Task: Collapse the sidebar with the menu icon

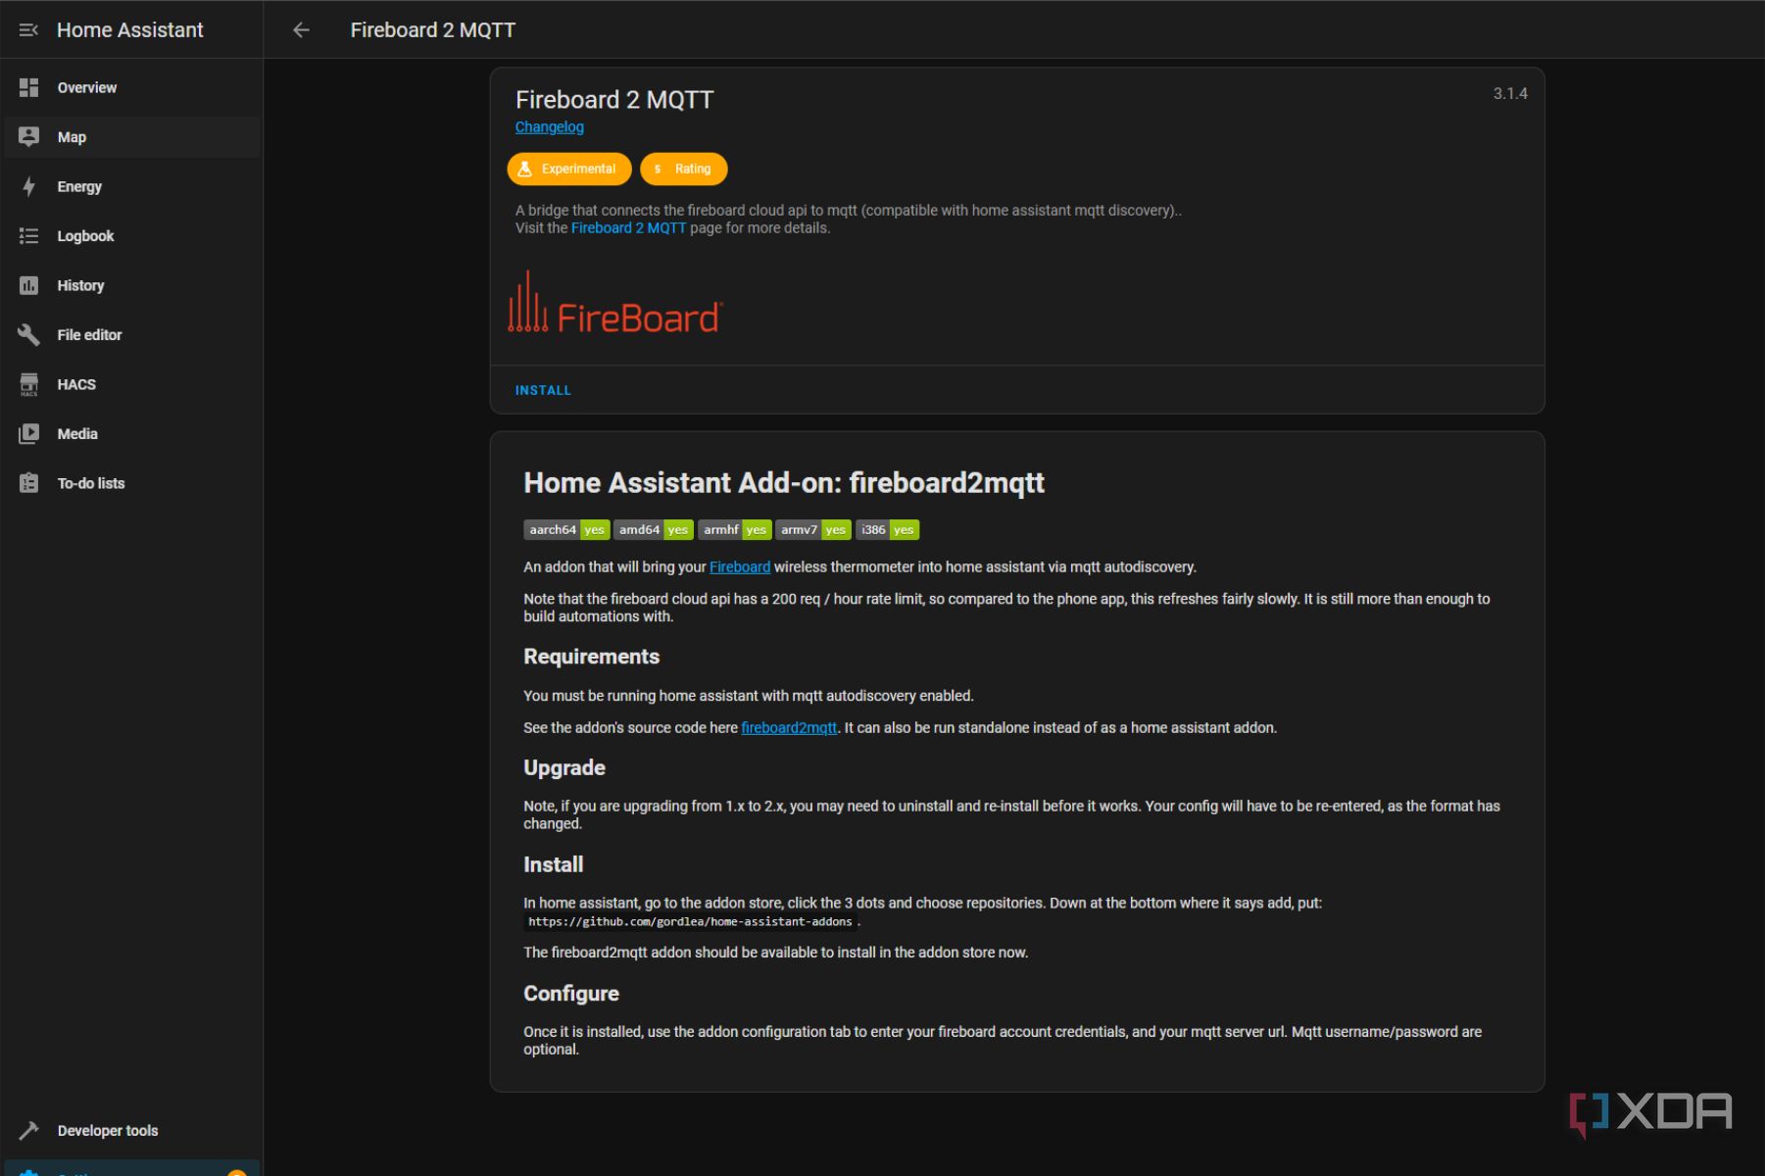Action: (28, 30)
